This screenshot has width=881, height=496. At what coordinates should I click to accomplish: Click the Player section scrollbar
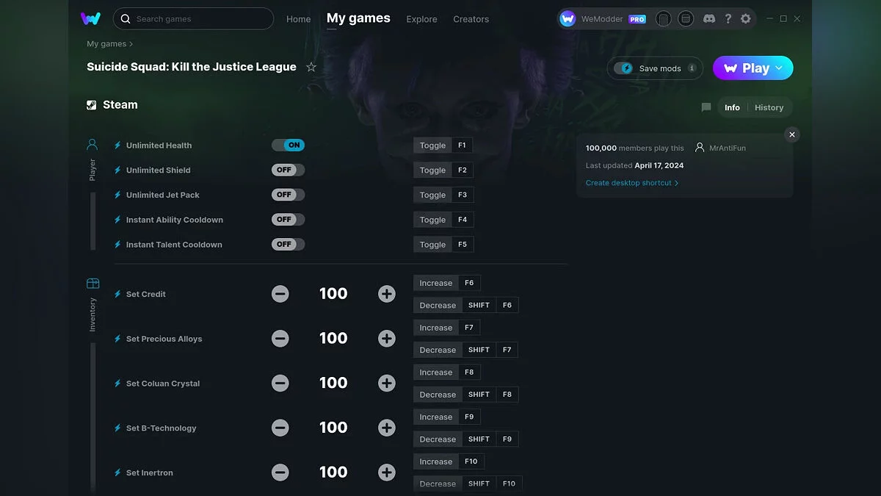coord(93,220)
